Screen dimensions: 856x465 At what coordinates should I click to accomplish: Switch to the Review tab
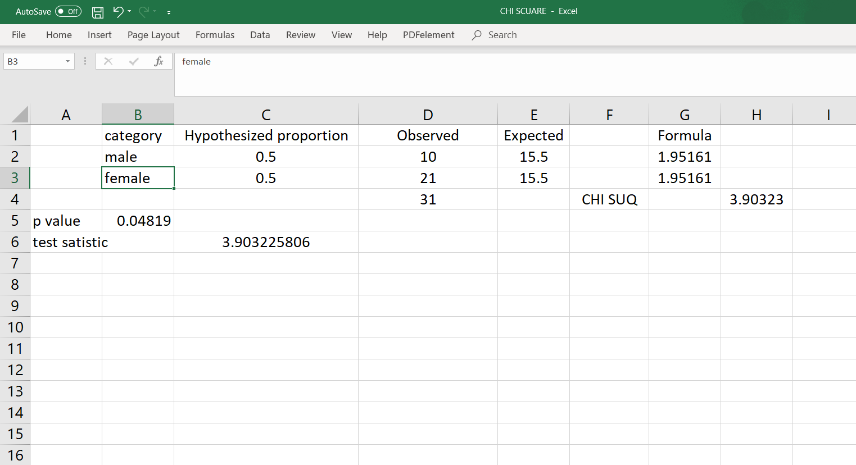(x=301, y=35)
